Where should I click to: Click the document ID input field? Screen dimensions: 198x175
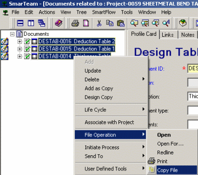tap(193, 68)
